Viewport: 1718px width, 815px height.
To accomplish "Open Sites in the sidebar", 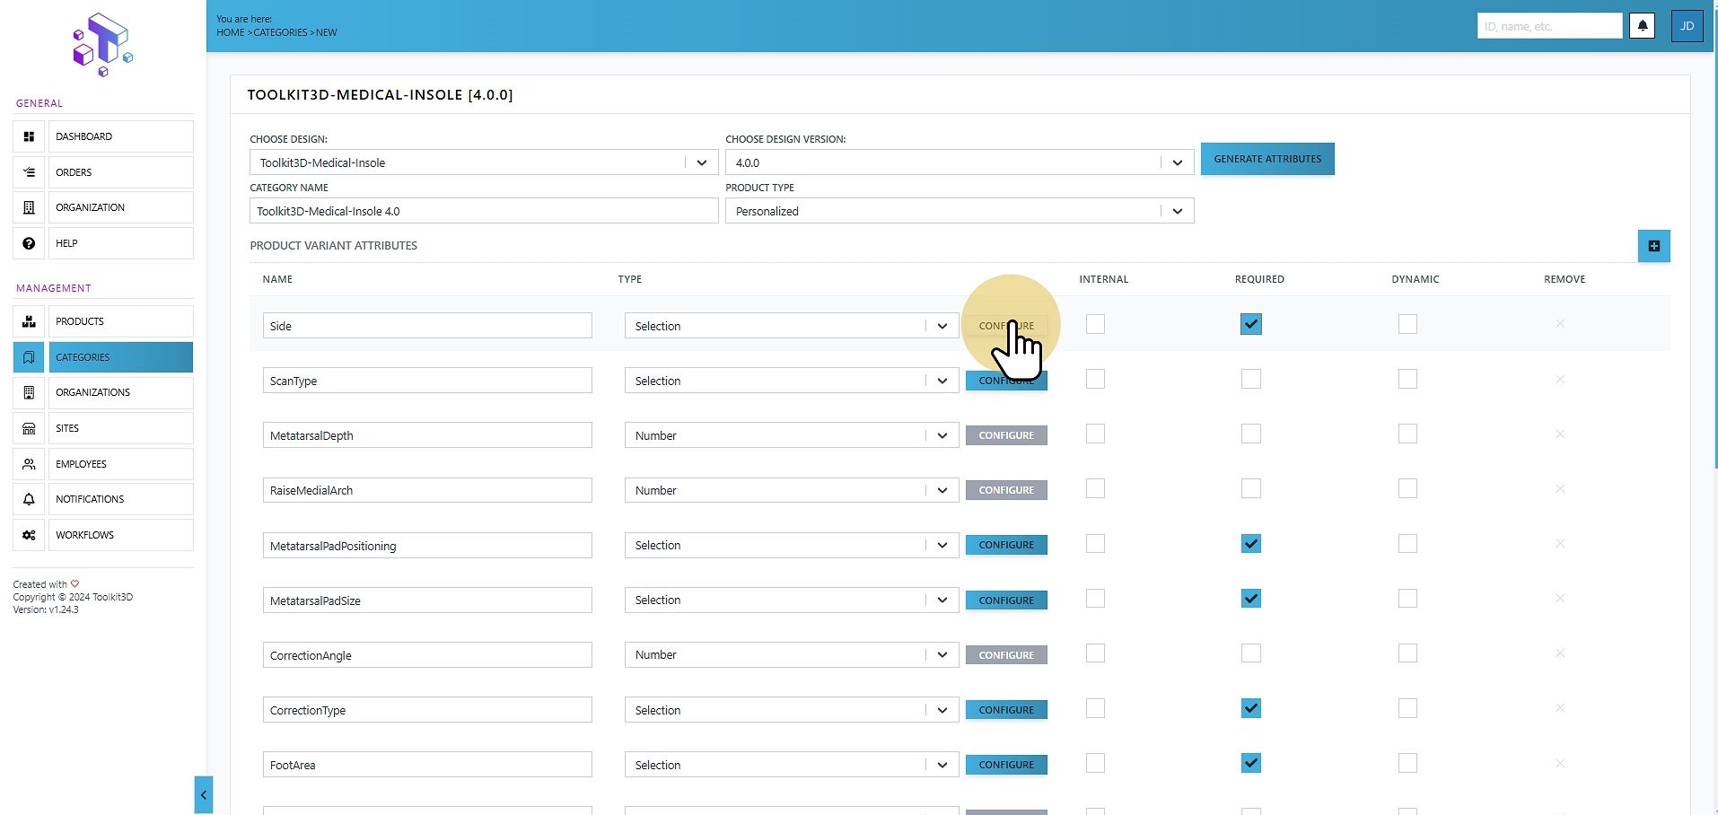I will click(x=120, y=428).
